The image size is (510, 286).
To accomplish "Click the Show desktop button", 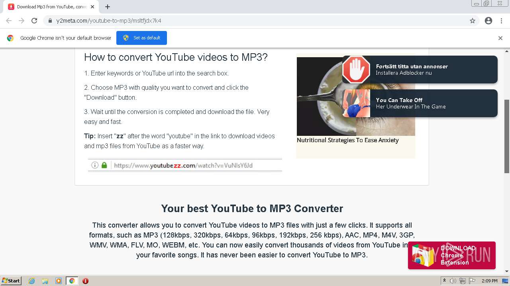I will (x=506, y=281).
